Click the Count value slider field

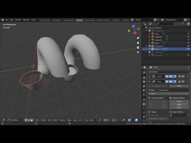(168, 94)
